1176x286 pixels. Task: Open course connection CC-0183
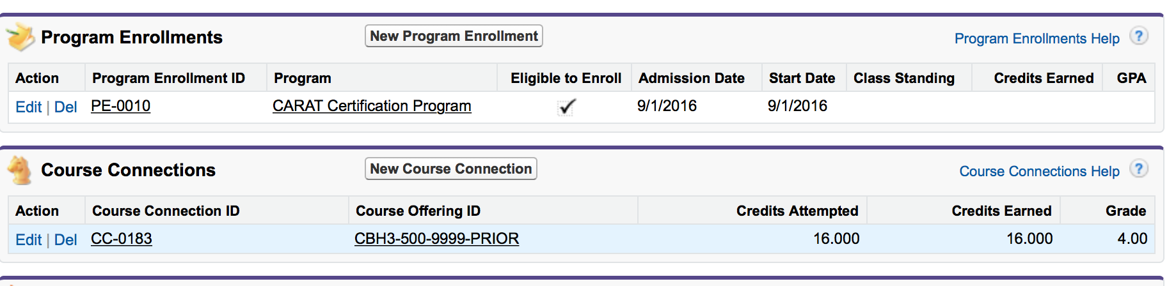(122, 239)
